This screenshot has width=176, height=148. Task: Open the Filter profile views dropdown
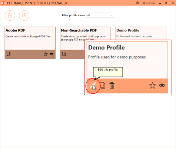[100, 15]
